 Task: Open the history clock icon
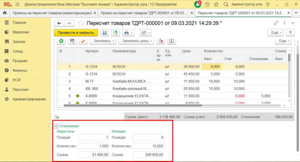(207, 4)
